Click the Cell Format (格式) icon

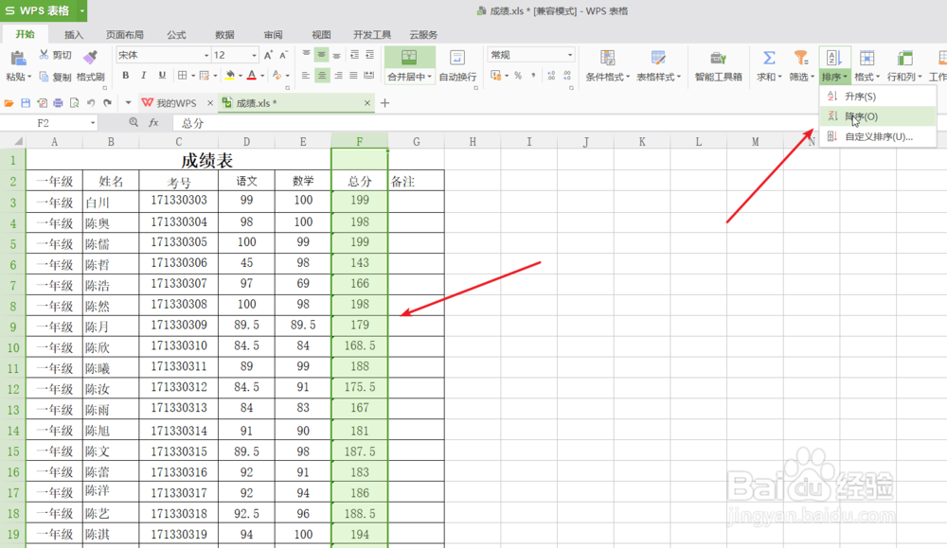click(x=867, y=58)
